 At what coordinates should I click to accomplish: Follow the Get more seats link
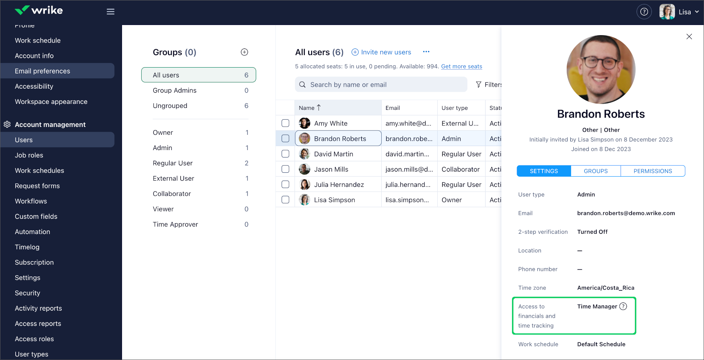tap(462, 66)
